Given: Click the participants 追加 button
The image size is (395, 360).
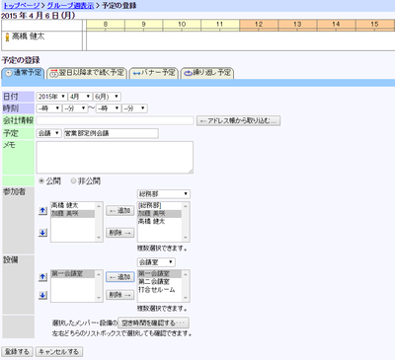Looking at the screenshot, I should pos(119,211).
